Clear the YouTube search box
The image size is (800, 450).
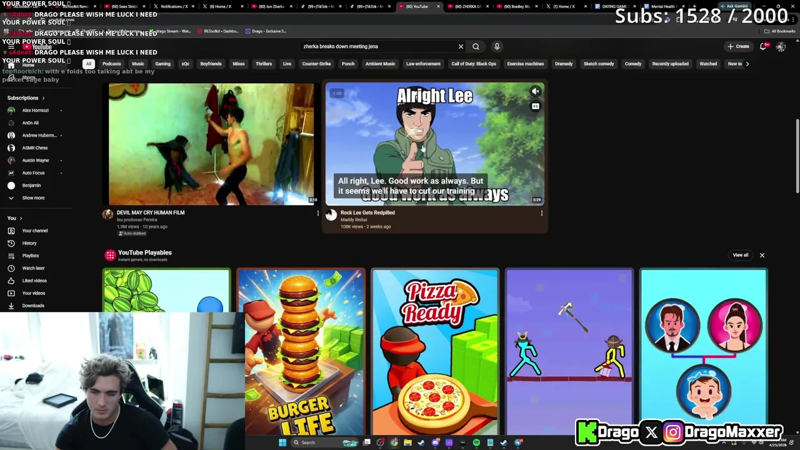pyautogui.click(x=461, y=46)
